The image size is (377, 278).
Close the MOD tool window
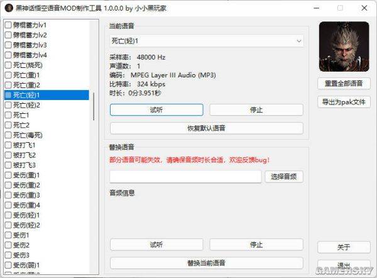364,8
